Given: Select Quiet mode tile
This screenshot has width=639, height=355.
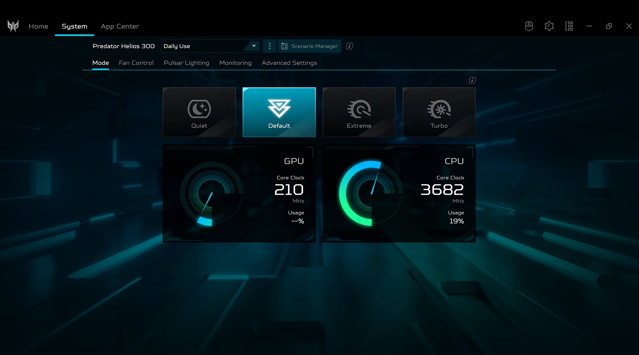Looking at the screenshot, I should click(x=199, y=112).
